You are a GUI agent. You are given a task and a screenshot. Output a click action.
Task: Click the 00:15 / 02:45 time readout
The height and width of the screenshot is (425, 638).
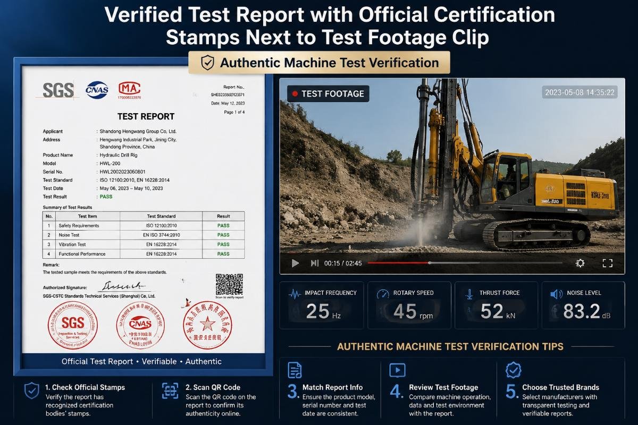(343, 263)
